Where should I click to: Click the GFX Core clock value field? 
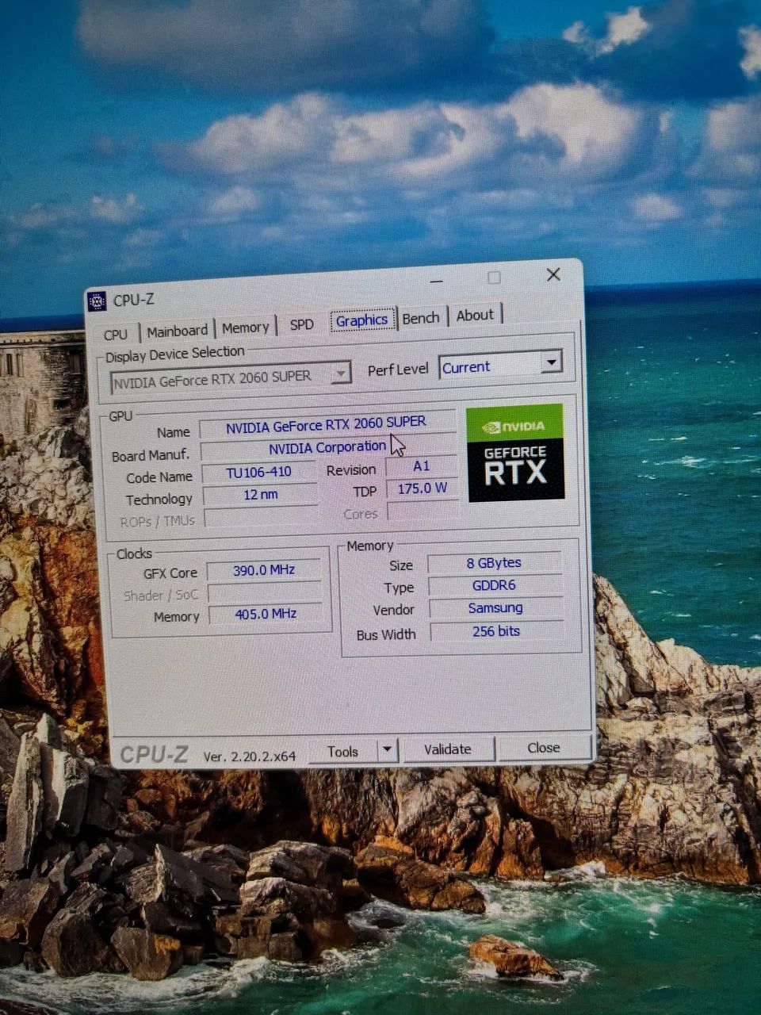tap(264, 570)
